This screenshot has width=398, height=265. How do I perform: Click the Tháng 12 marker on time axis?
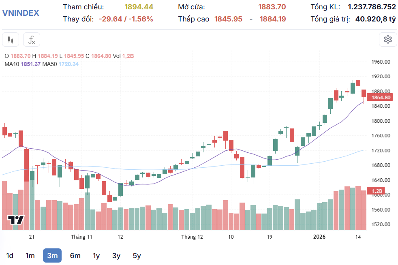(x=192, y=237)
